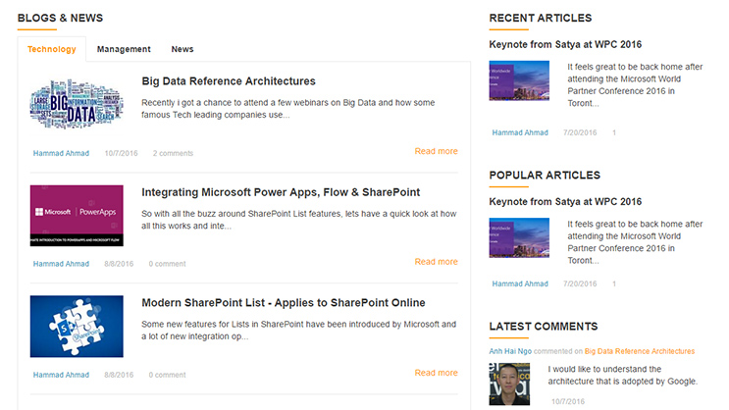
Task: Open the Management tab
Action: tap(124, 49)
